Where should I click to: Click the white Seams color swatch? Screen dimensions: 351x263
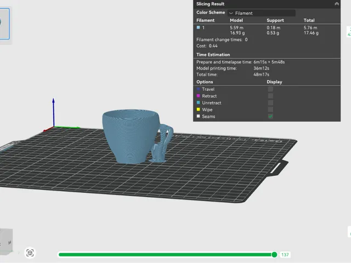click(x=198, y=116)
